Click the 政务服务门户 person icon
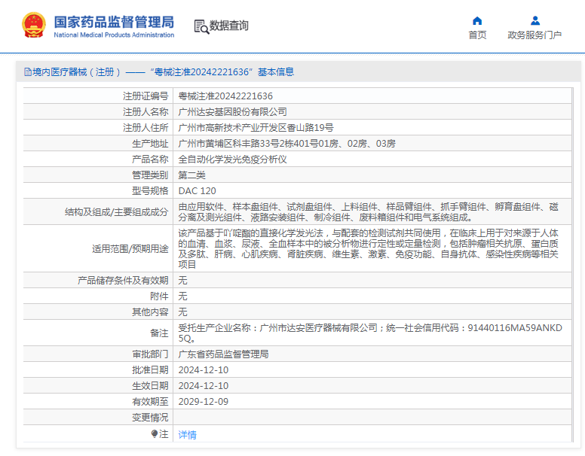 [534, 20]
